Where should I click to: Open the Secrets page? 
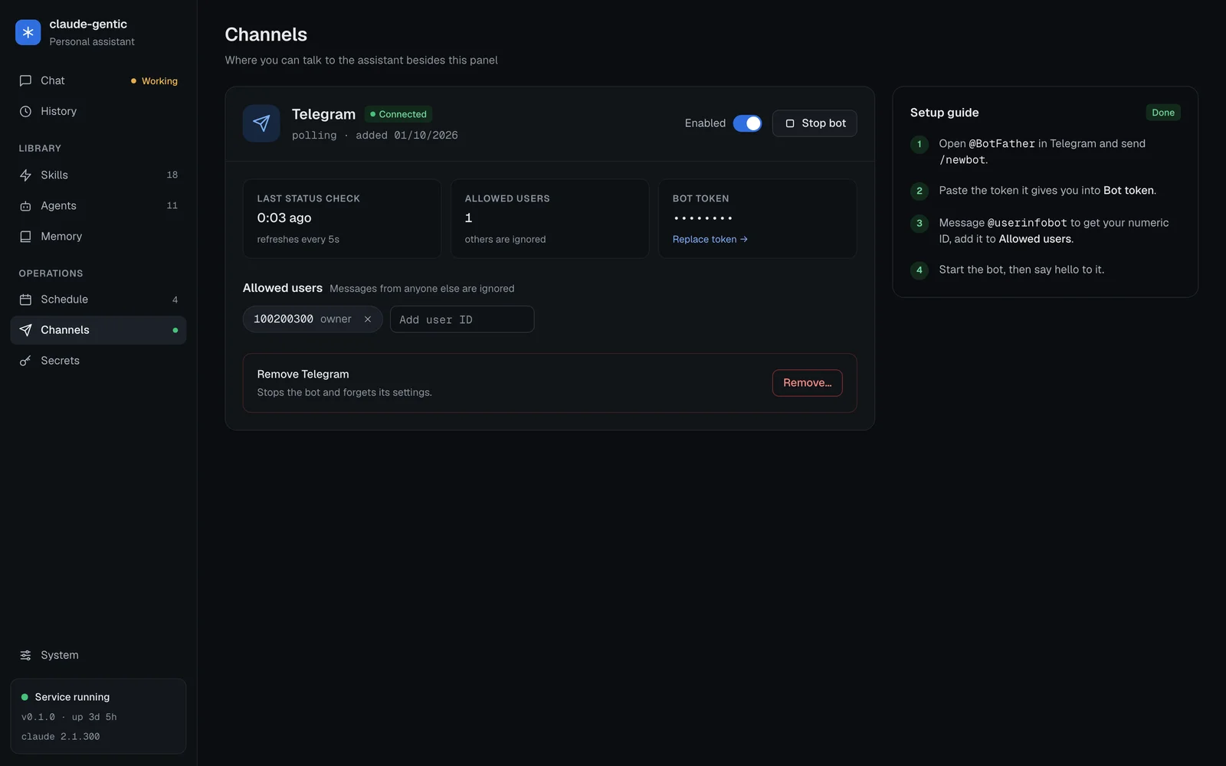click(x=98, y=361)
